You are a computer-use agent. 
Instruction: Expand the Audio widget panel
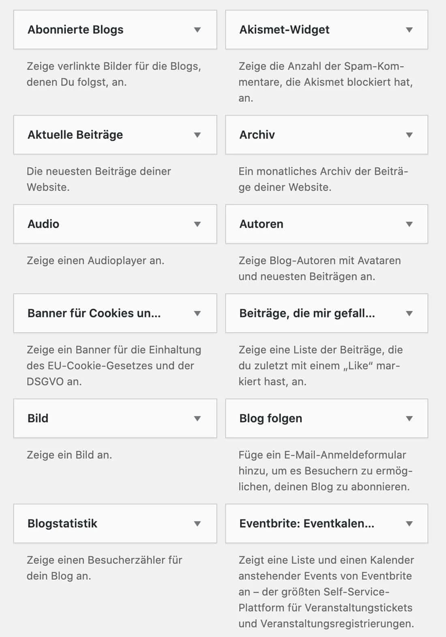click(x=197, y=224)
